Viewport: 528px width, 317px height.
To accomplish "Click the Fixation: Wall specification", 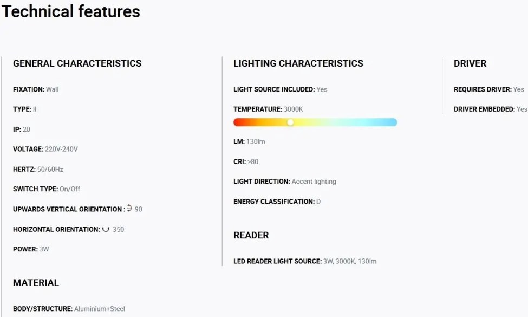I will [36, 89].
